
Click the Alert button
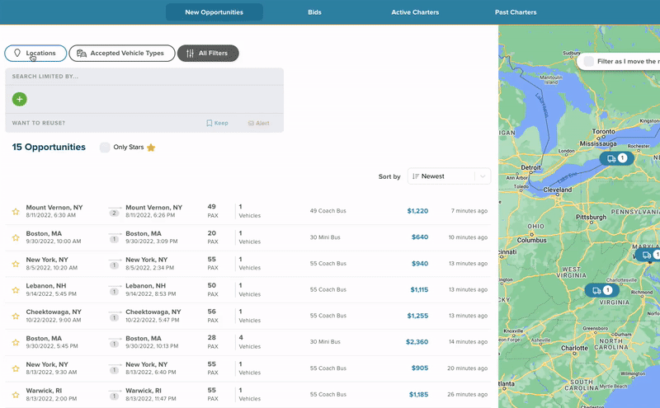(258, 124)
